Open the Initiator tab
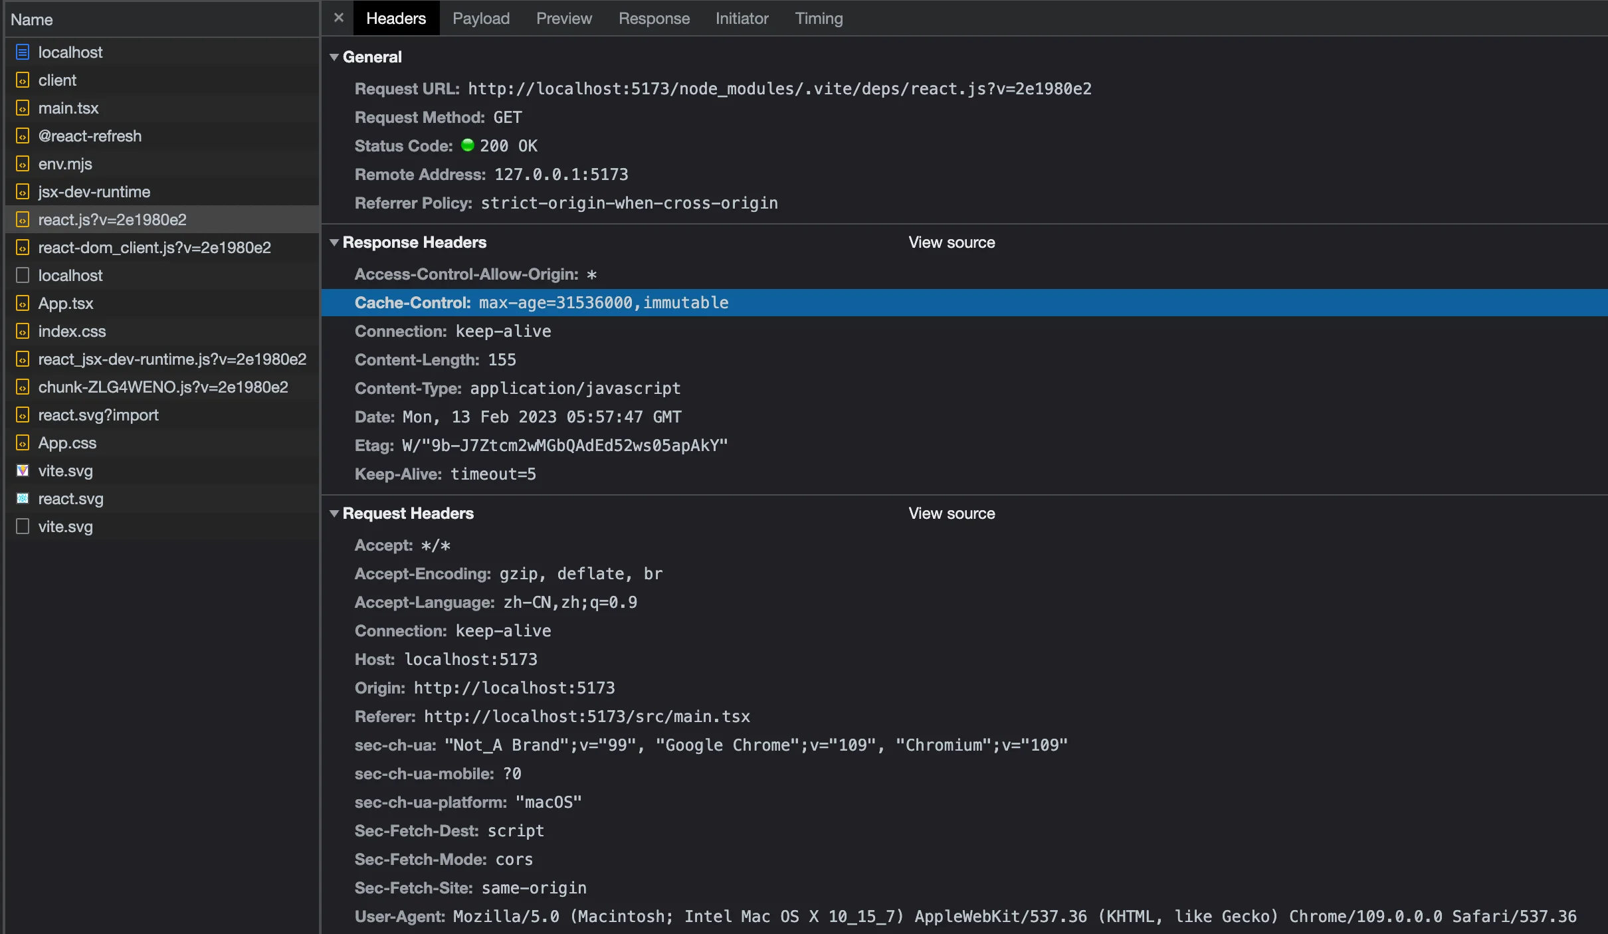 tap(742, 18)
